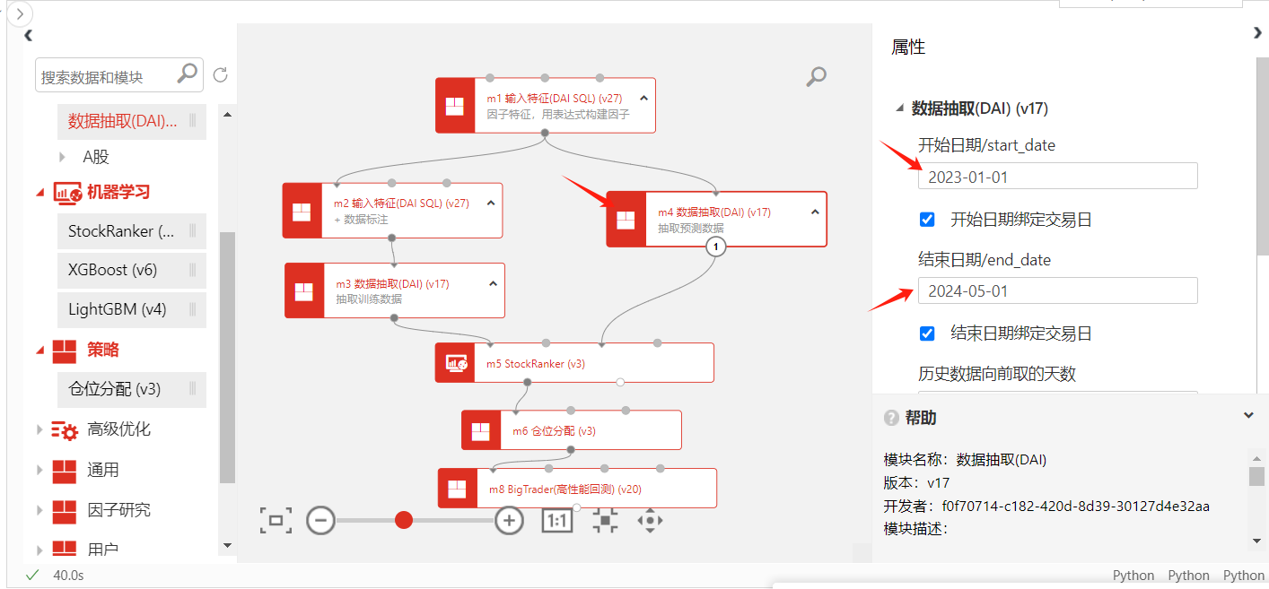Click the canvas search magnifier icon
The image size is (1269, 589).
[816, 77]
